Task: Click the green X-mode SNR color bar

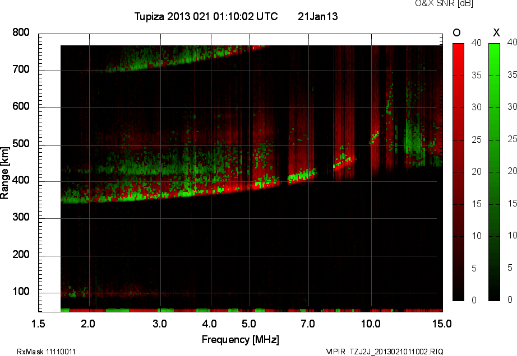Action: [494, 172]
